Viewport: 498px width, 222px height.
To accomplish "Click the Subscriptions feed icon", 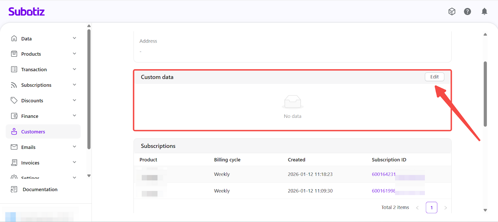I will point(14,85).
